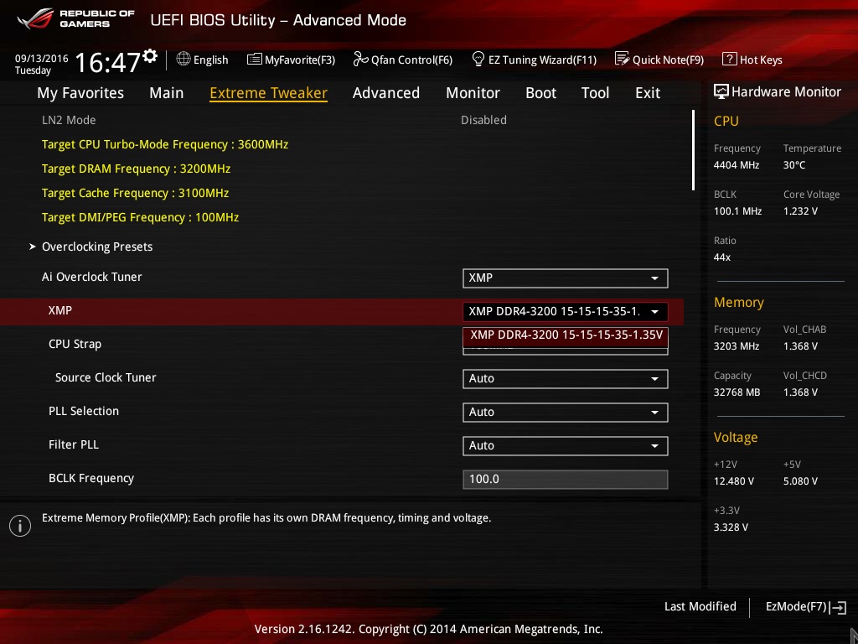The width and height of the screenshot is (858, 644).
Task: Click the Hardware Monitor screen icon
Action: 721,91
